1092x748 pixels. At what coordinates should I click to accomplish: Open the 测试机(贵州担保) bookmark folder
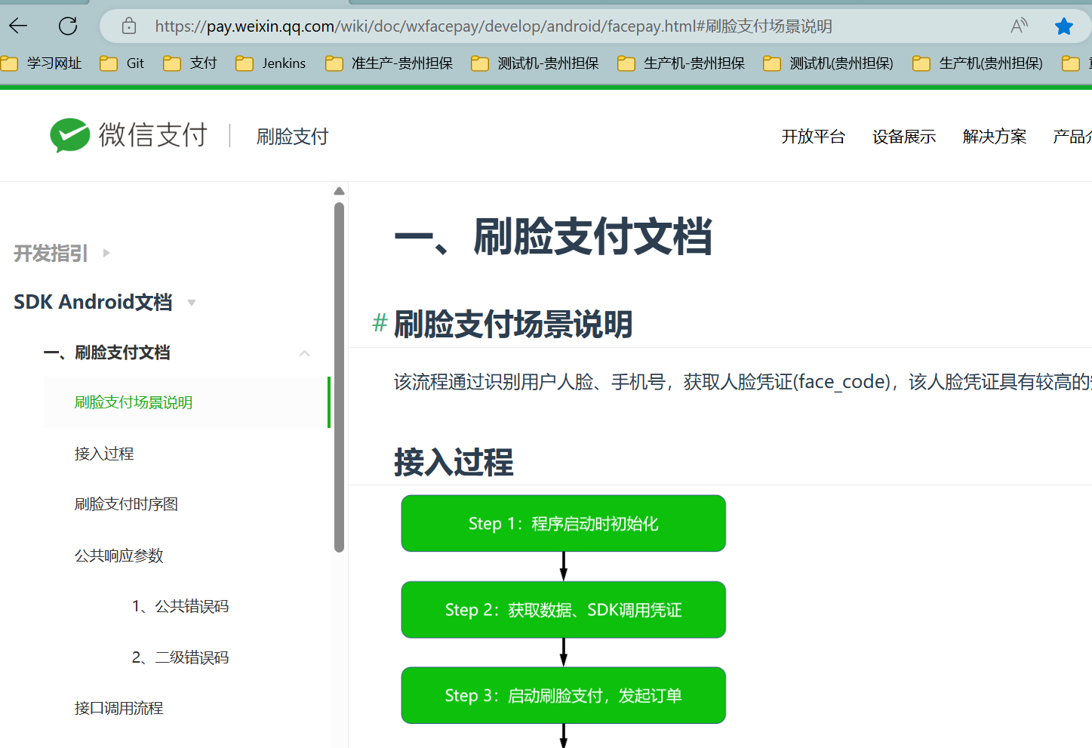point(829,63)
